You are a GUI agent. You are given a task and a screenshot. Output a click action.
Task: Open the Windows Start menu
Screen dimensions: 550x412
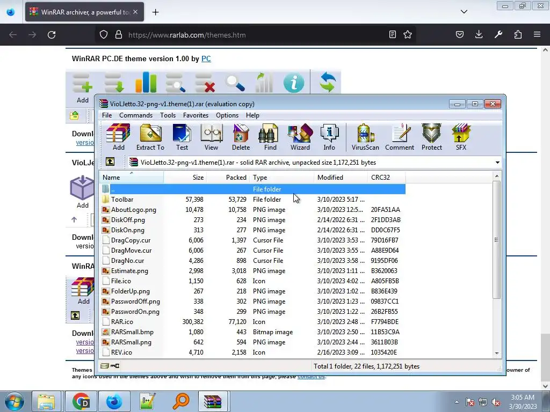[14, 401]
